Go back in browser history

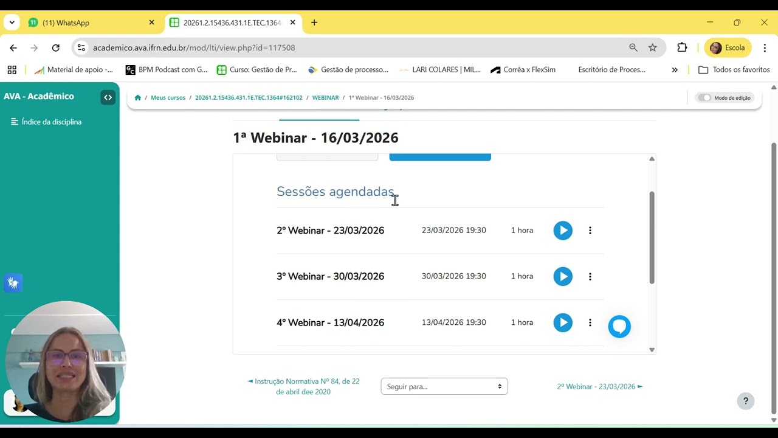13,47
